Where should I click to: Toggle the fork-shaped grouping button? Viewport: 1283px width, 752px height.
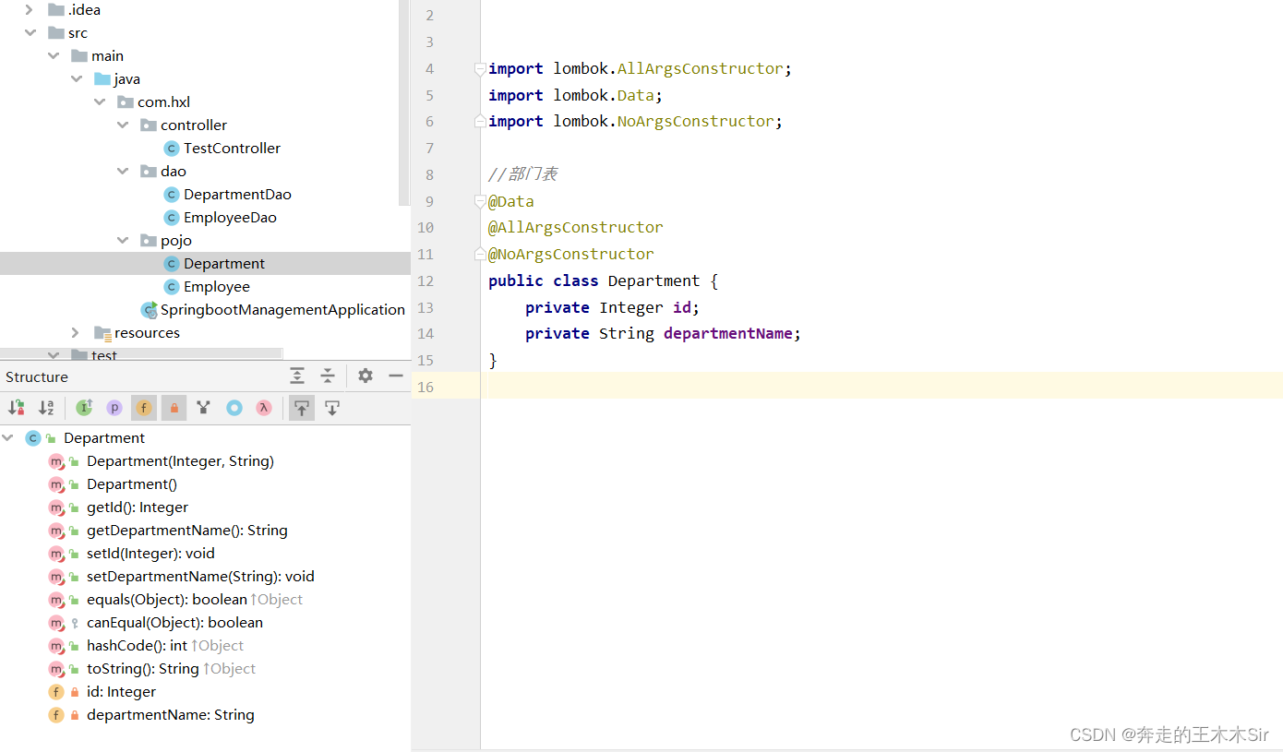click(204, 407)
